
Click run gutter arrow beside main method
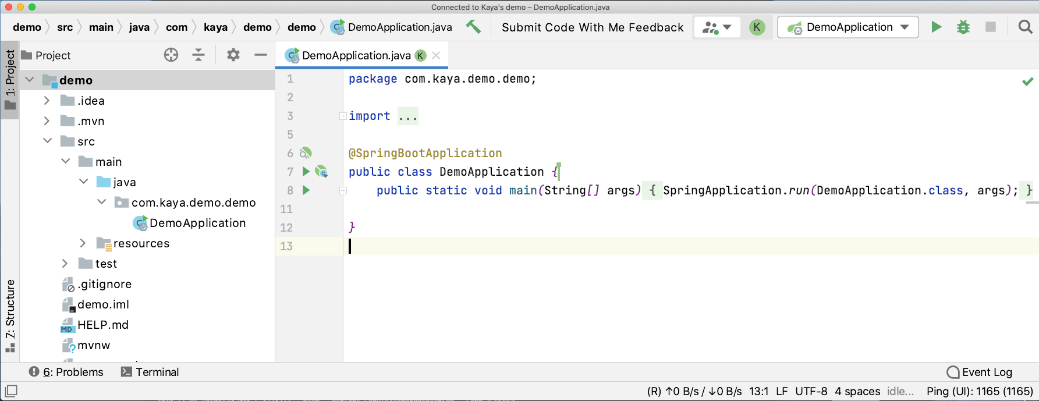[306, 190]
